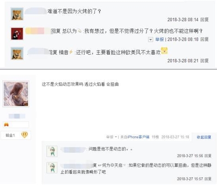The width and height of the screenshot is (217, 185).
Task: Click the tiger avatar on the third comment
Action: (17, 53)
